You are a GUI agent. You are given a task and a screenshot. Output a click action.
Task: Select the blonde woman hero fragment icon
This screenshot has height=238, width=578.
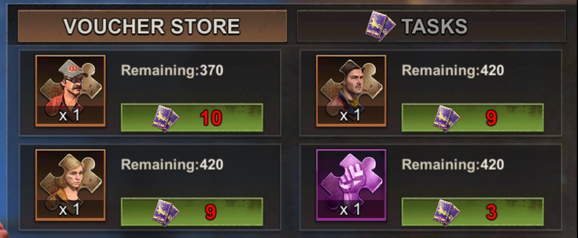click(x=70, y=185)
